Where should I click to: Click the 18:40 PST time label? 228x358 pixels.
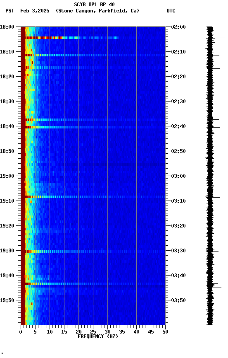pyautogui.click(x=7, y=126)
